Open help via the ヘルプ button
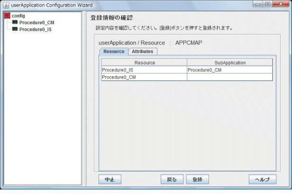Image resolution: width=292 pixels, height=194 pixels. (x=262, y=179)
